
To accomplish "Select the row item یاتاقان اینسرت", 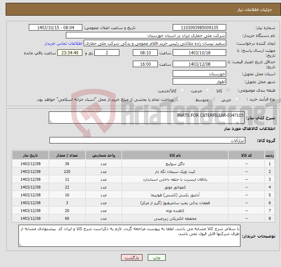I will (x=175, y=179).
